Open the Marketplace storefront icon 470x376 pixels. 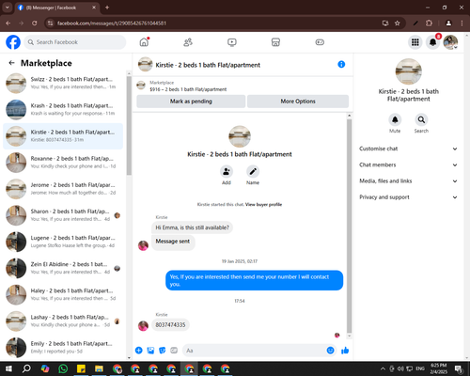[x=275, y=42]
